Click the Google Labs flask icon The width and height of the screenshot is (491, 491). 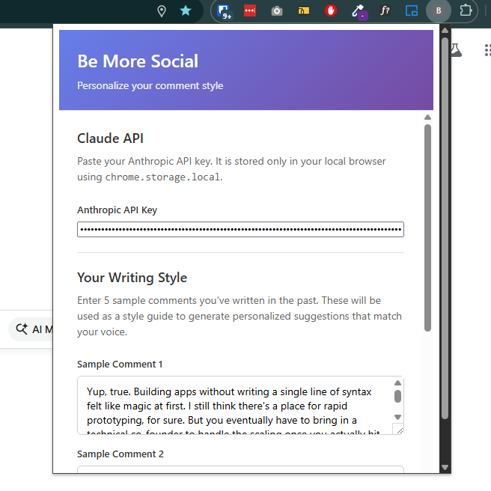455,50
